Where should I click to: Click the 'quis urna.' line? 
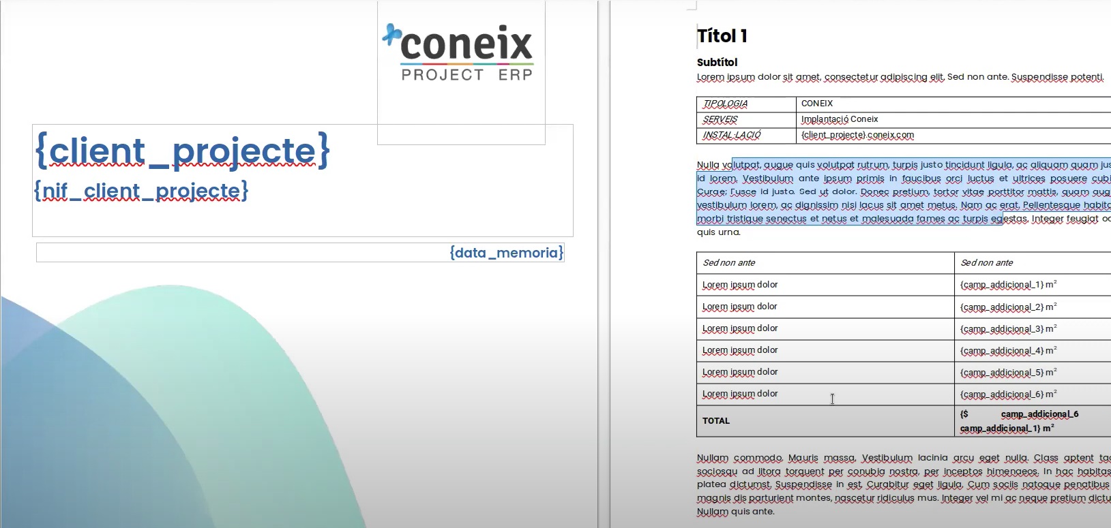tap(718, 232)
